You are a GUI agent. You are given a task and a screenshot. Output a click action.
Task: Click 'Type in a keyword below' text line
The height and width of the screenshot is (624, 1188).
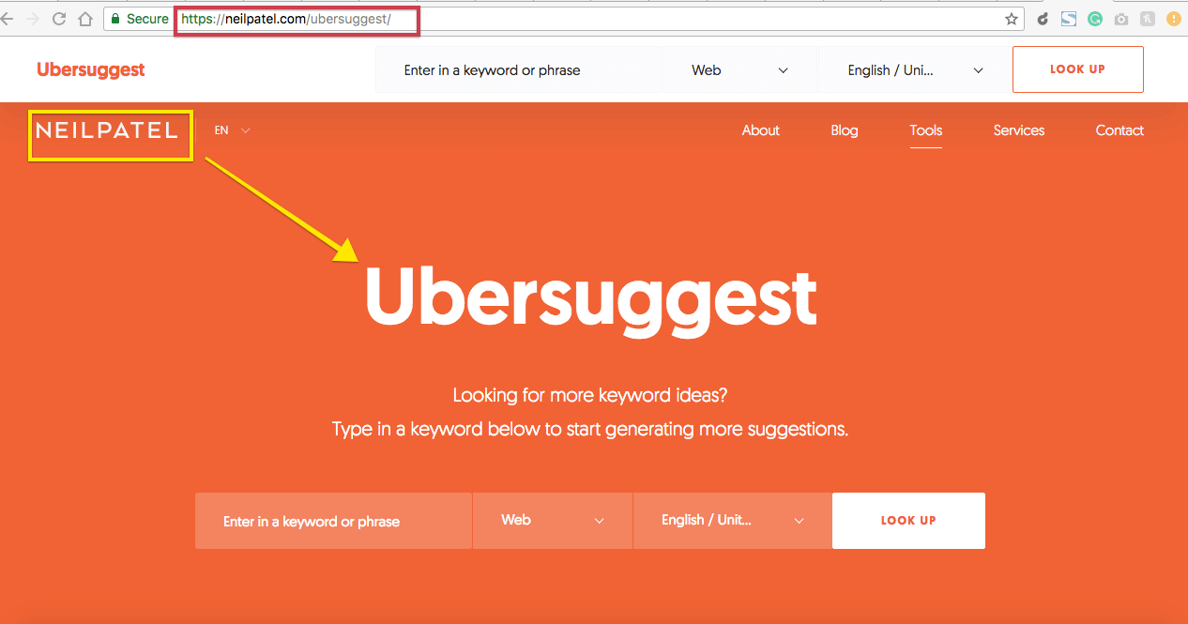point(590,430)
